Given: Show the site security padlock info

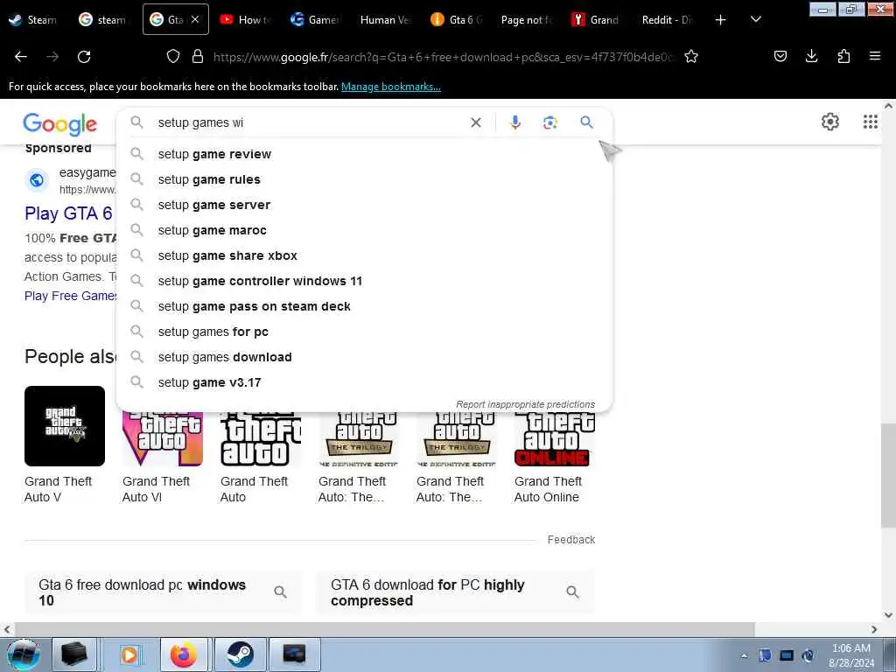Looking at the screenshot, I should click(x=198, y=57).
